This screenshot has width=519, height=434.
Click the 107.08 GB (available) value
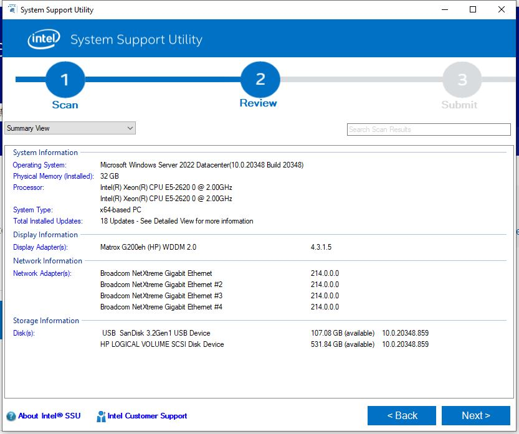pos(343,334)
